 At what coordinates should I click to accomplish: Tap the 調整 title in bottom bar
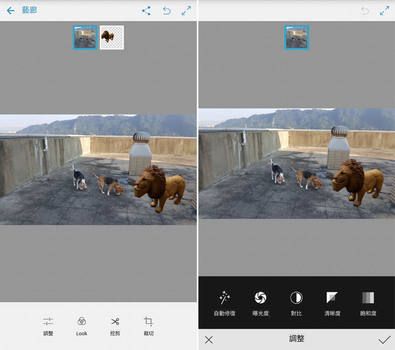pyautogui.click(x=297, y=338)
